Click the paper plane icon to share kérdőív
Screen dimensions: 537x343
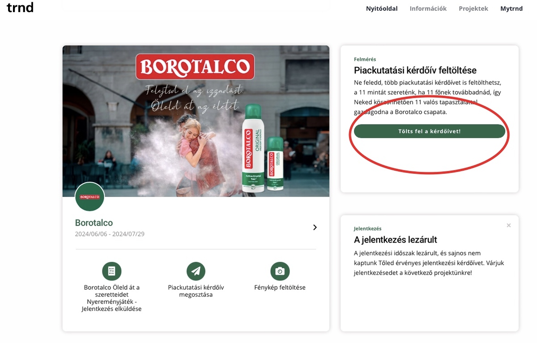[x=195, y=271]
